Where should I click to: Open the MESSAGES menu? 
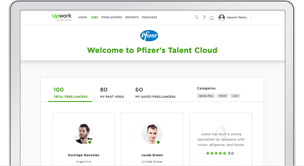[150, 17]
